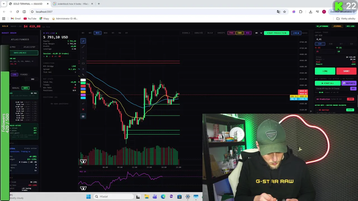358x201 pixels.
Task: Choose the FUNDED setup mode
Action: pyautogui.click(x=24, y=75)
